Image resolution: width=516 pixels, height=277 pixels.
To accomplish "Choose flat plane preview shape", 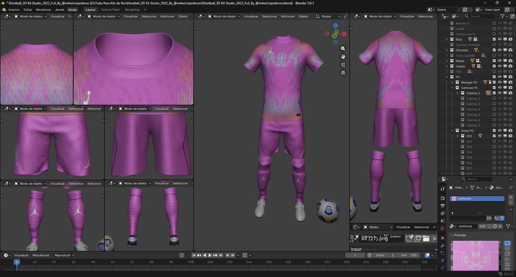I will pos(507,243).
